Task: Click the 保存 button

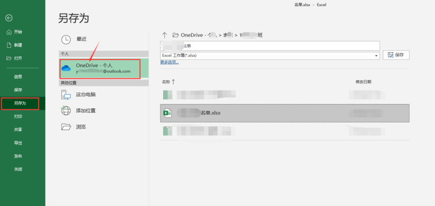Action: tap(396, 55)
